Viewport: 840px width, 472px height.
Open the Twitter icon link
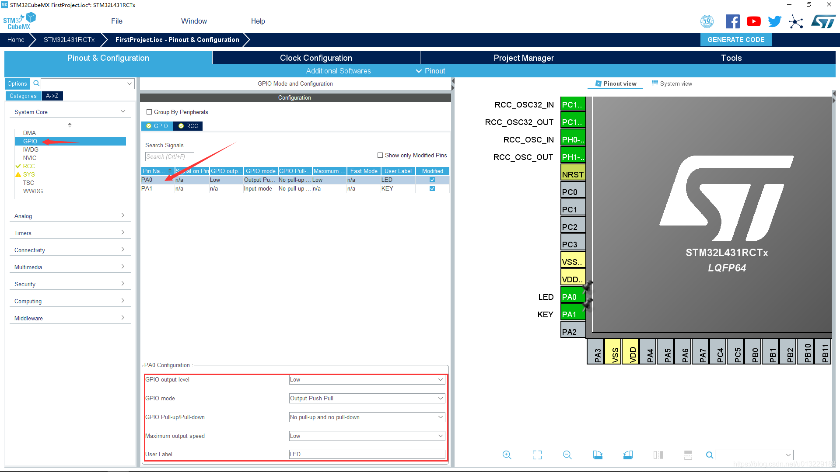(775, 21)
